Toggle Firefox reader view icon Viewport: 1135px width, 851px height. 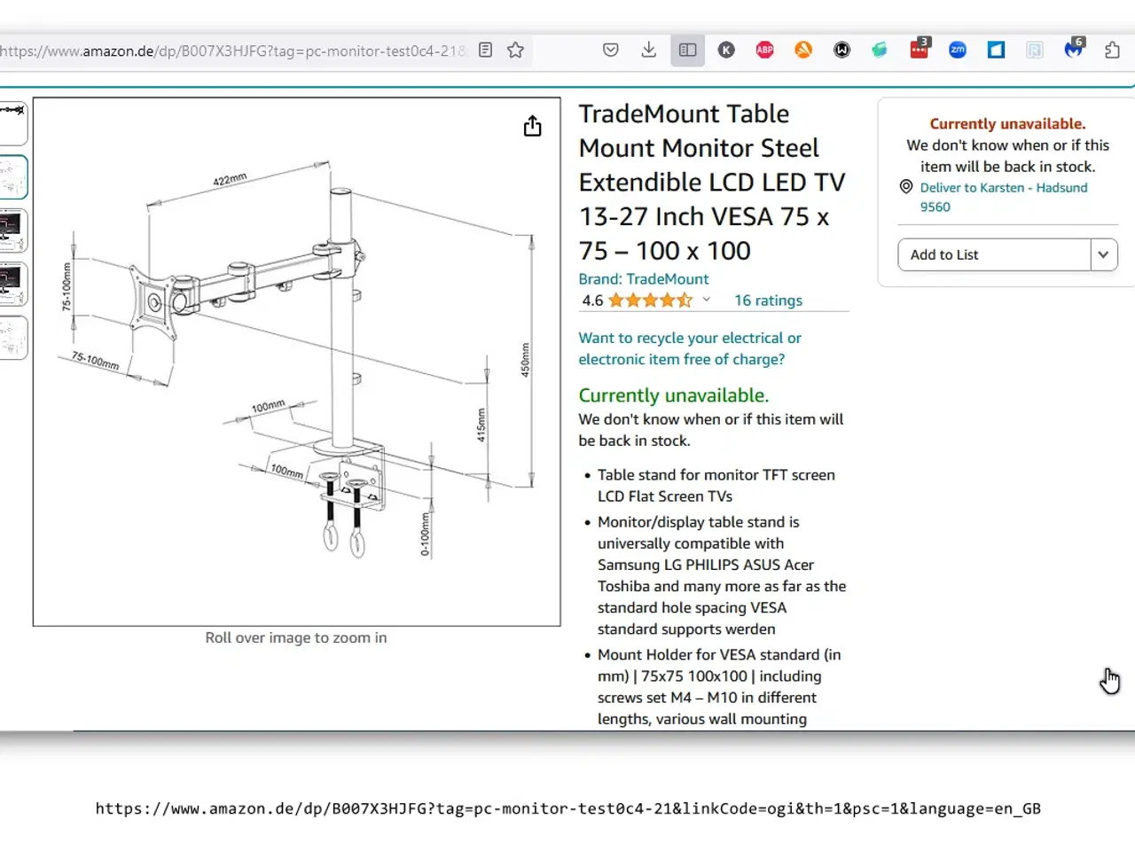point(485,51)
